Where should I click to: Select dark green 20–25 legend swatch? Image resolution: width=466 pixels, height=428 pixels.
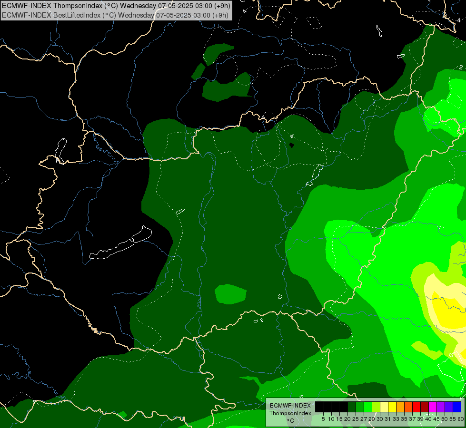click(352, 407)
